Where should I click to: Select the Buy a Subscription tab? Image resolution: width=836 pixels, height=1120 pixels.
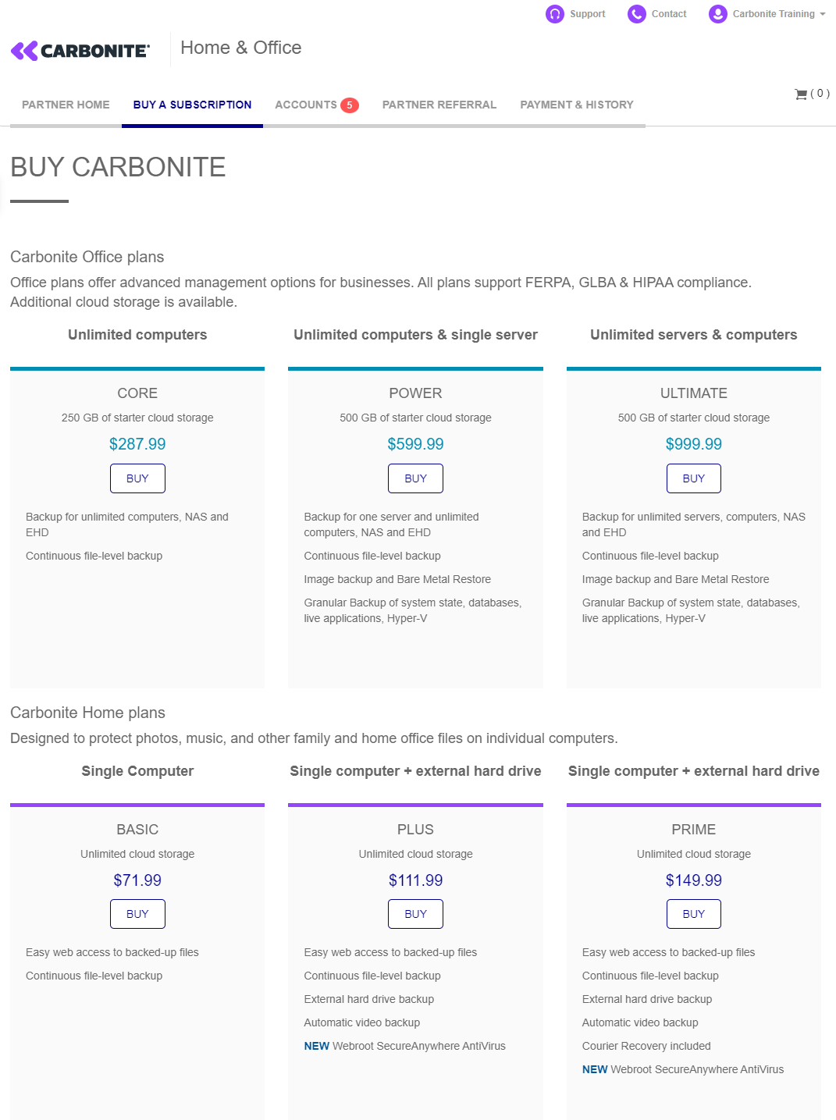pyautogui.click(x=192, y=105)
